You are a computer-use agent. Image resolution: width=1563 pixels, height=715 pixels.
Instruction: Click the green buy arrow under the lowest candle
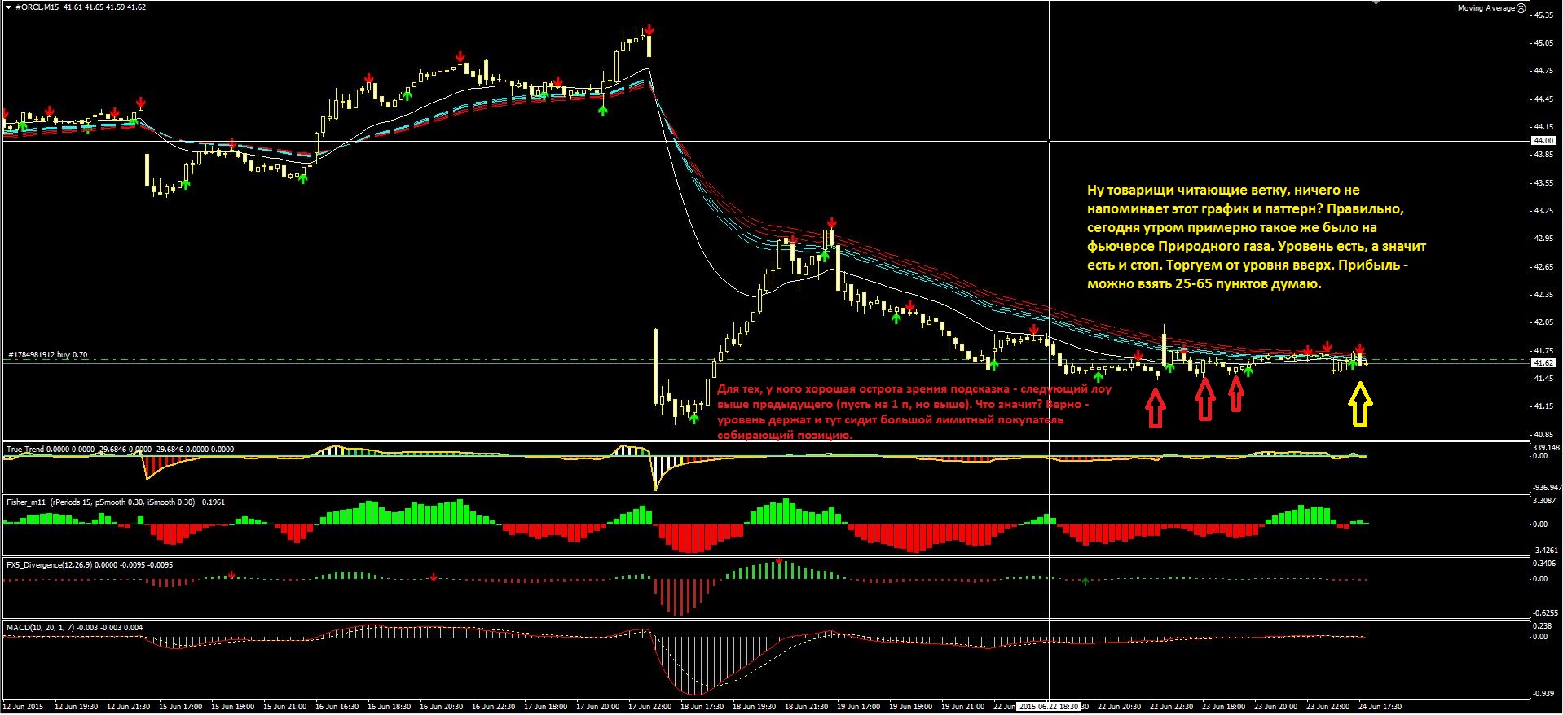click(693, 418)
